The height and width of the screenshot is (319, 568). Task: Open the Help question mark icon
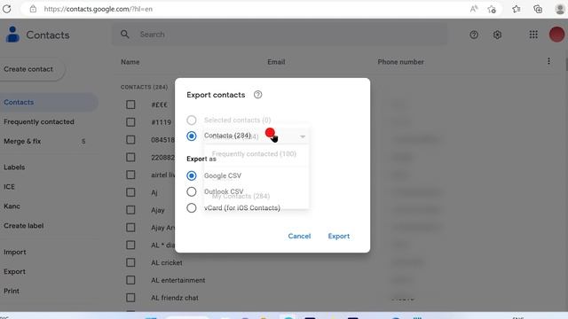click(x=474, y=35)
